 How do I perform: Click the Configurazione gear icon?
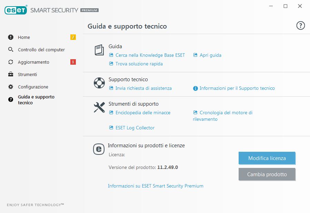click(x=11, y=87)
